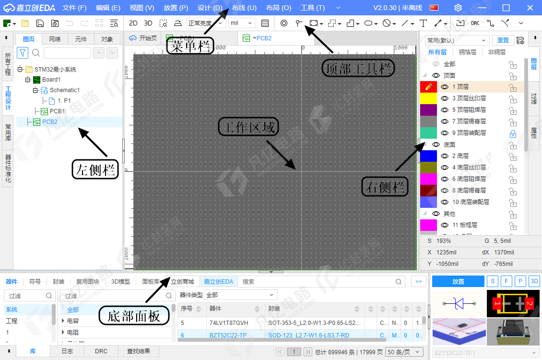Switch to the 铜箔层 tab

467,52
